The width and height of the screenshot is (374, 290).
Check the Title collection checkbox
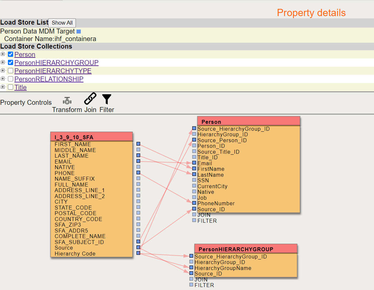11,87
